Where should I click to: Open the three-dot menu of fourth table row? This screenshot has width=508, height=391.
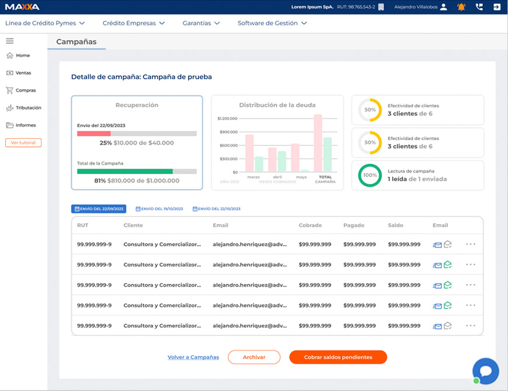(471, 305)
